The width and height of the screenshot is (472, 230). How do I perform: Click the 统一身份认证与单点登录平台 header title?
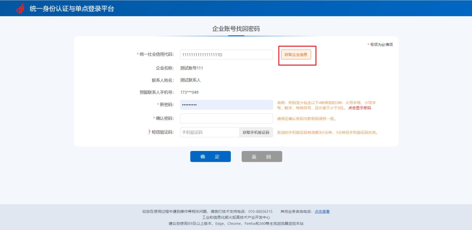pos(72,9)
